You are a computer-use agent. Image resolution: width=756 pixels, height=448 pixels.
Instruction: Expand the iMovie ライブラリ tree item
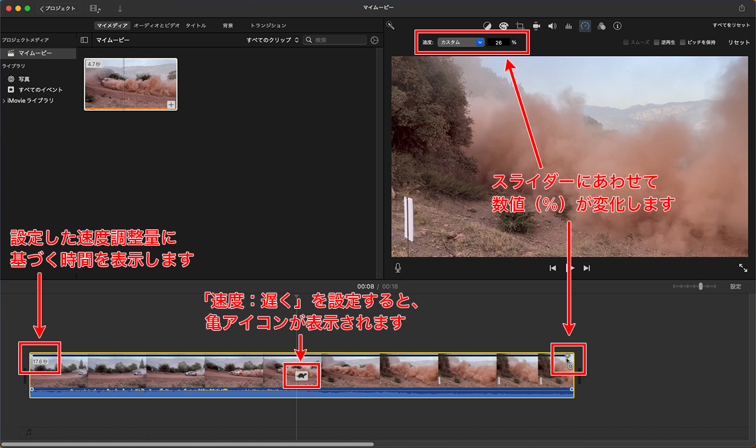pyautogui.click(x=4, y=101)
